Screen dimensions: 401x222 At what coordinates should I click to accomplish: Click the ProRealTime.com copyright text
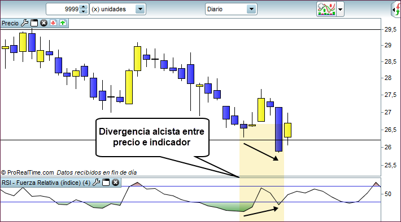click(x=28, y=172)
